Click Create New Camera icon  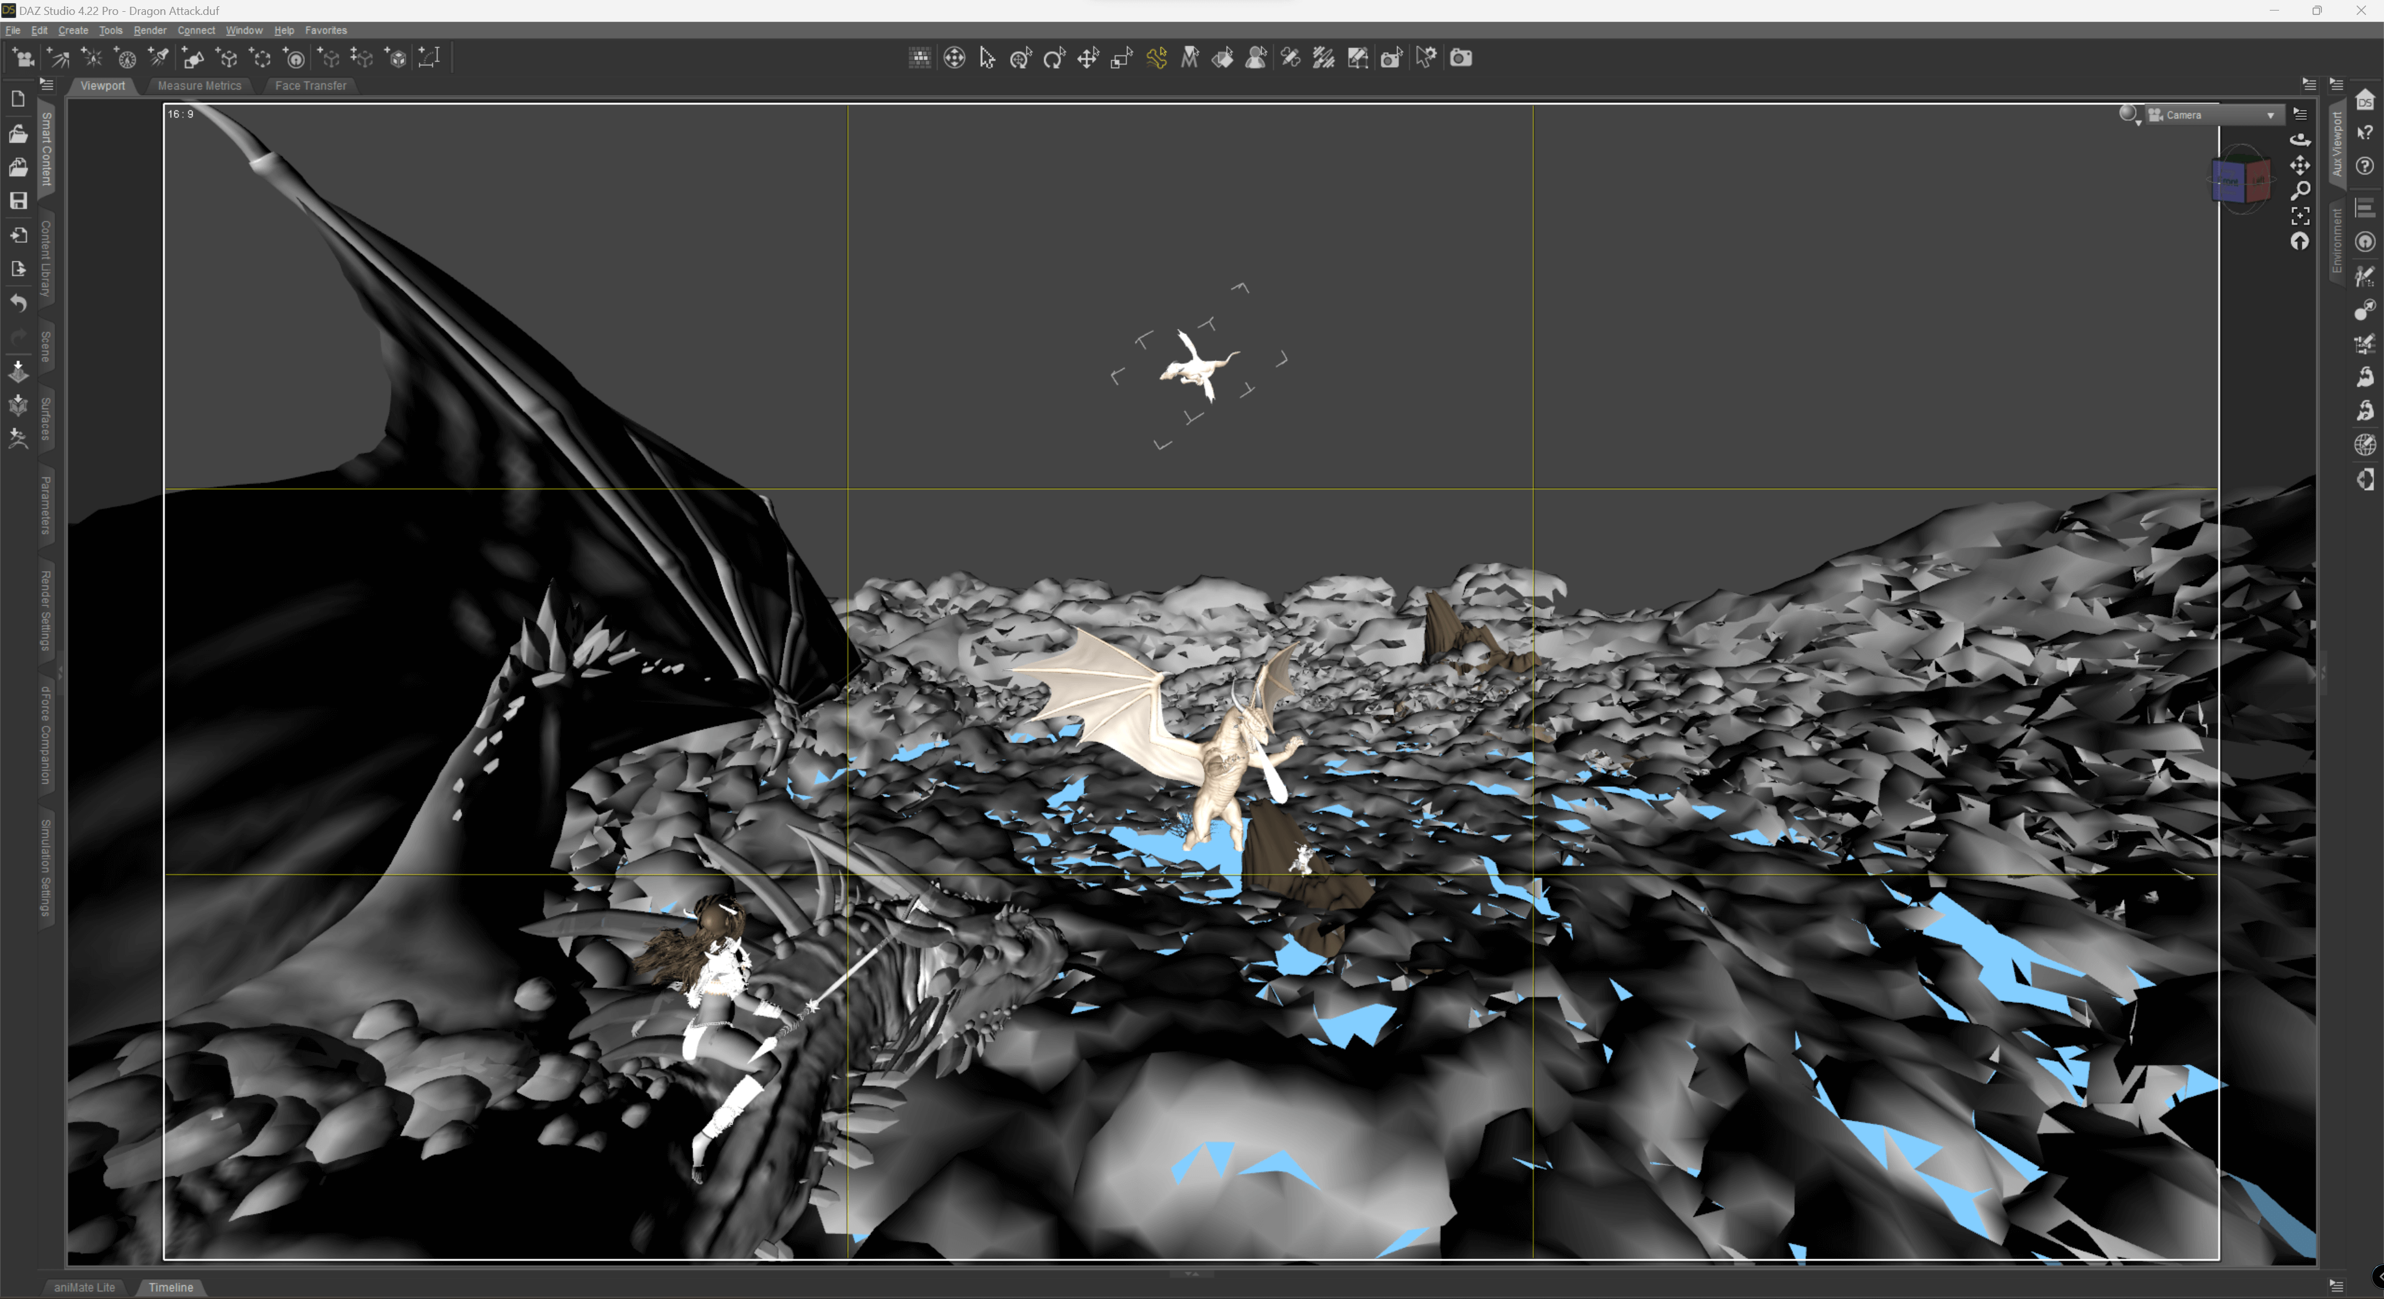click(23, 58)
